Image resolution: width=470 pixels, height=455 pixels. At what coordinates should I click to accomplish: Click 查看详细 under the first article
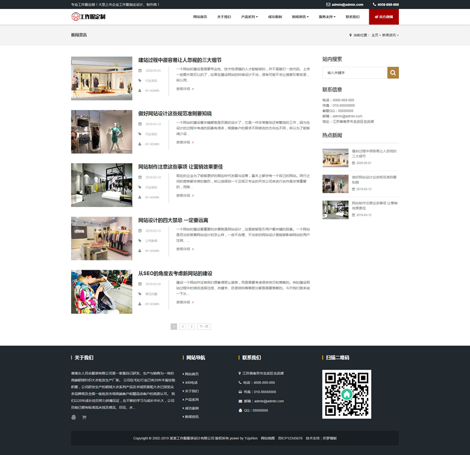pyautogui.click(x=184, y=89)
